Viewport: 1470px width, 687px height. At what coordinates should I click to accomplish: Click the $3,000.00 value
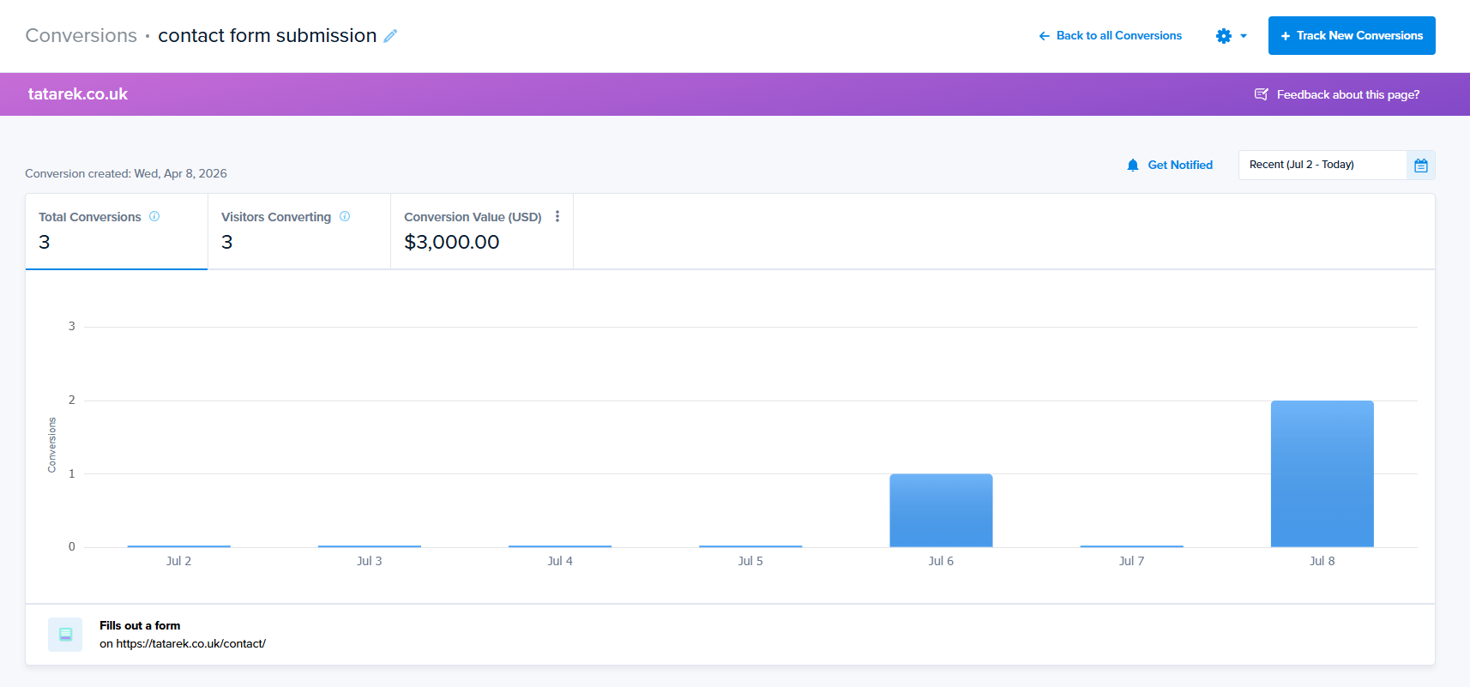coord(452,242)
